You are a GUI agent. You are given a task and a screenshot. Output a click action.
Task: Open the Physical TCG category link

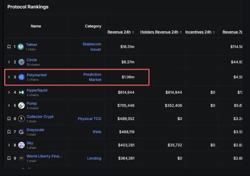(89, 119)
